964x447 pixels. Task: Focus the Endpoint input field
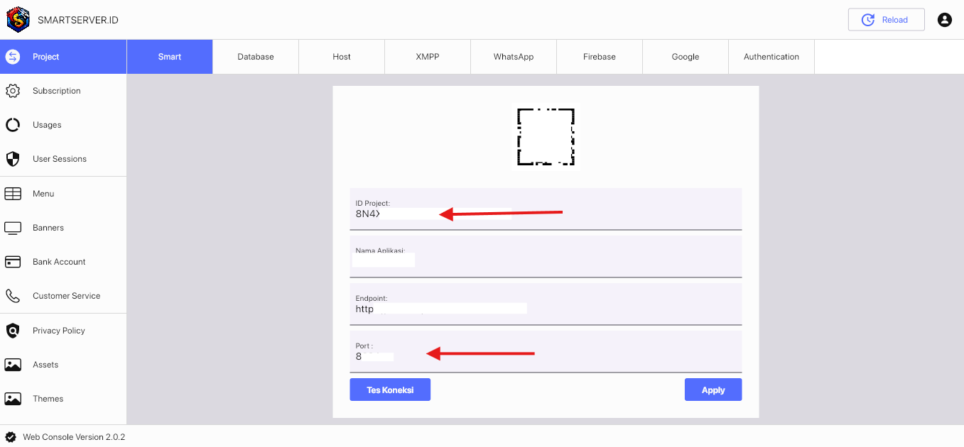tap(545, 309)
